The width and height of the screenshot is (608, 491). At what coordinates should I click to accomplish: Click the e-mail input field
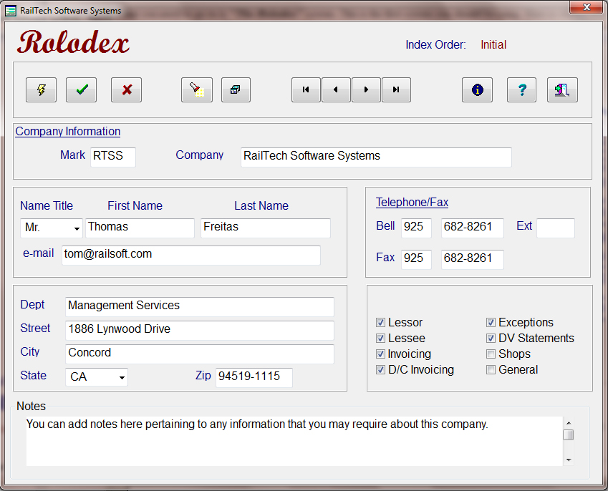(191, 255)
